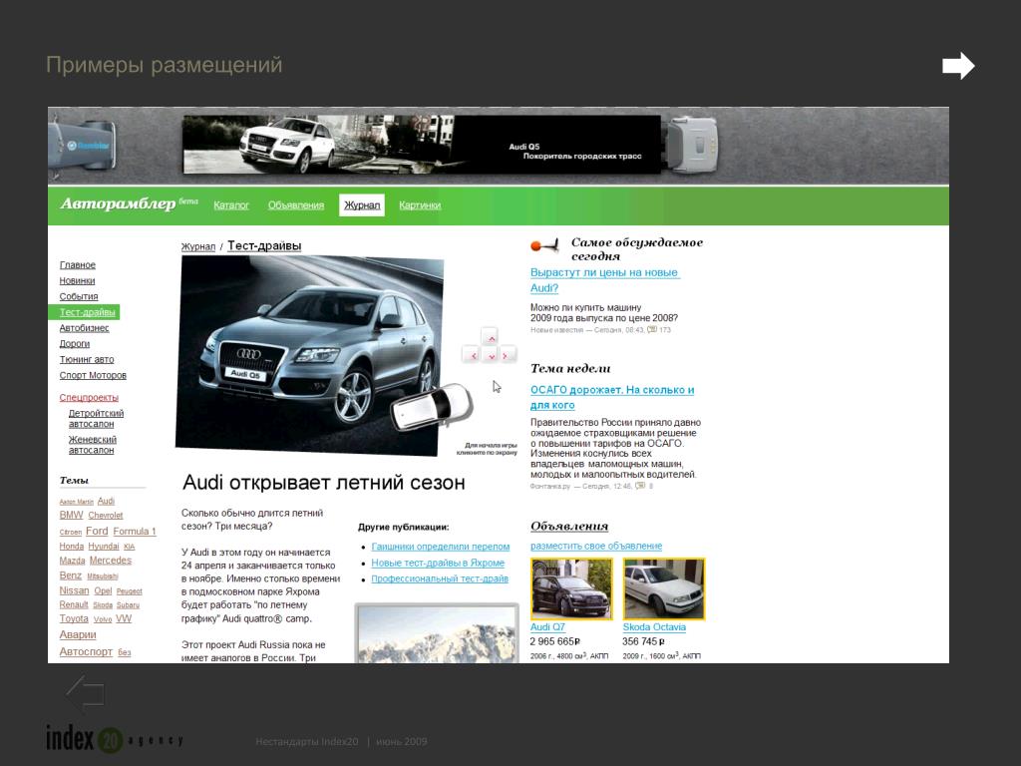
Task: Open the Картинки tab
Action: pyautogui.click(x=420, y=205)
